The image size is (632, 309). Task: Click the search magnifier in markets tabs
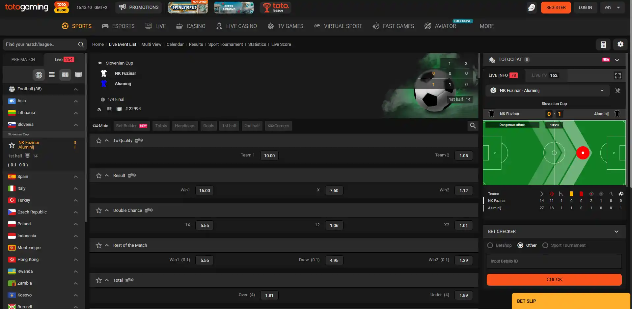[x=473, y=126]
